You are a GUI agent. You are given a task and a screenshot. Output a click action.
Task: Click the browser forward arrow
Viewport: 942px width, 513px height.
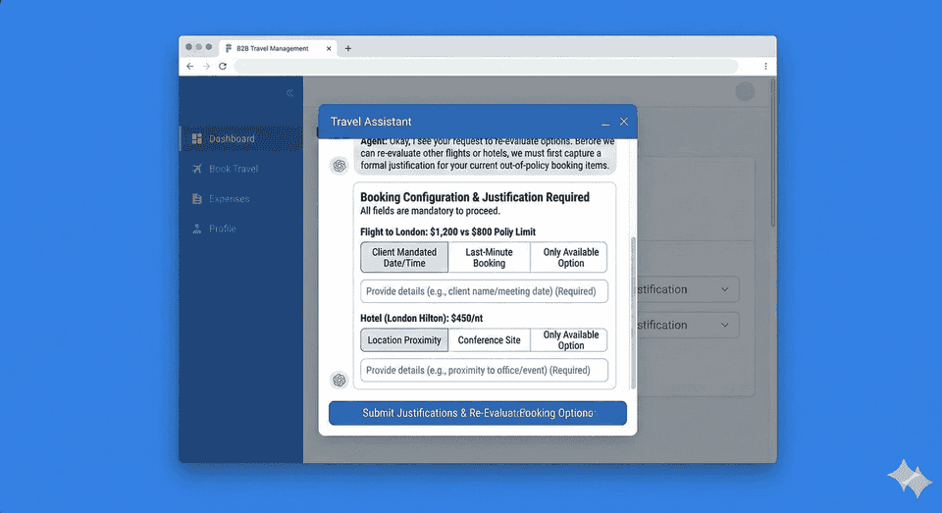point(206,66)
